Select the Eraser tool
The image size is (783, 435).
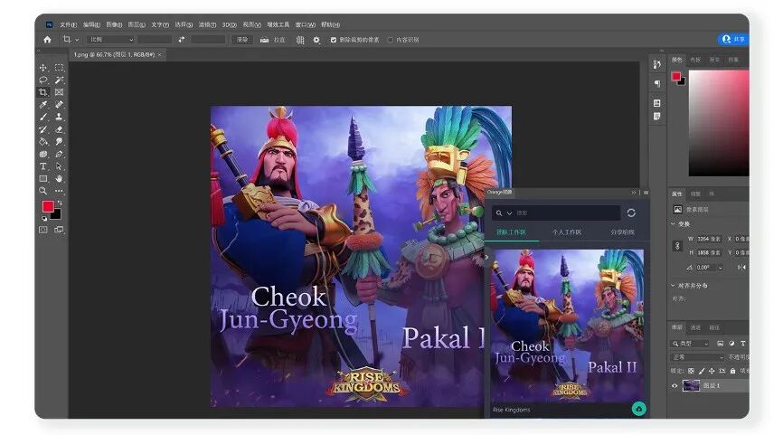point(59,129)
